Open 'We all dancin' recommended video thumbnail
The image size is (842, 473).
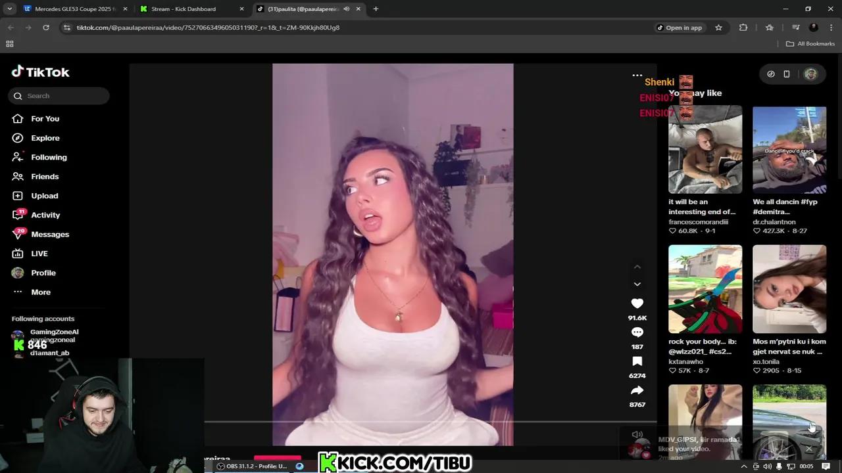point(789,150)
